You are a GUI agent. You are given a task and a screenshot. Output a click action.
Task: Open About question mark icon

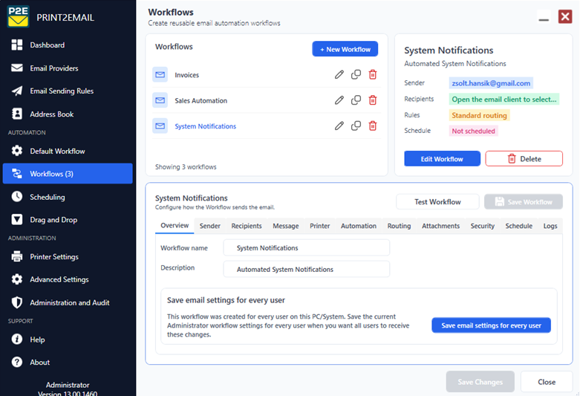point(16,362)
